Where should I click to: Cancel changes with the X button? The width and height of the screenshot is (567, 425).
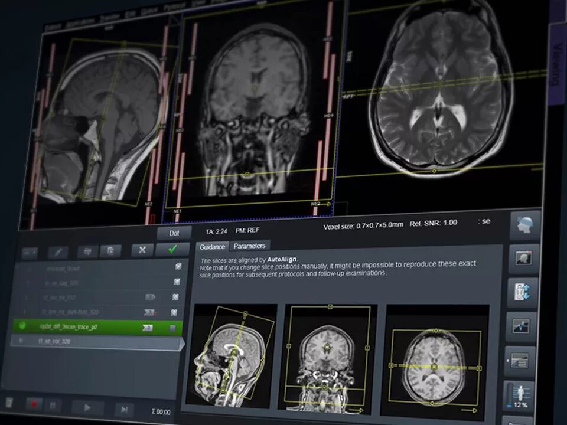142,250
